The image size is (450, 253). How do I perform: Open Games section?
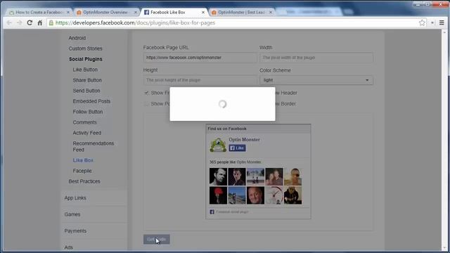point(72,214)
